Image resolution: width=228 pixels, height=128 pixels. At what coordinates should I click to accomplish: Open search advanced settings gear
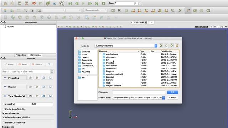[52, 71]
